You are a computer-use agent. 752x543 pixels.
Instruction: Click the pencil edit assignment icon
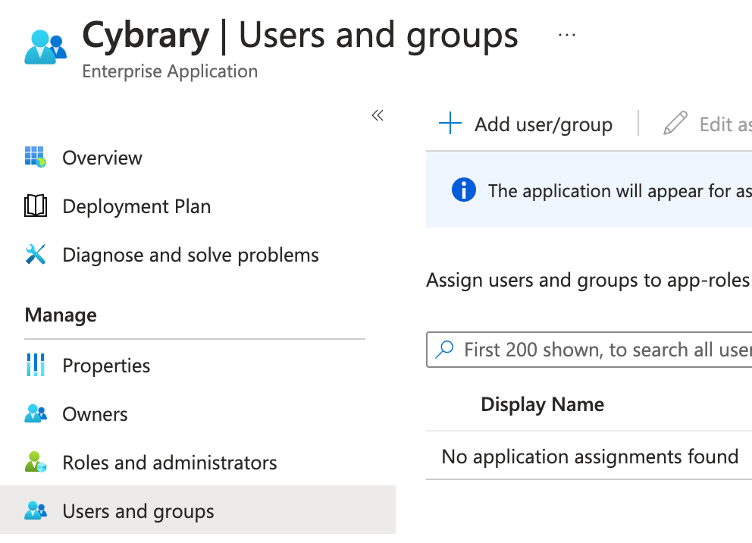tap(675, 124)
